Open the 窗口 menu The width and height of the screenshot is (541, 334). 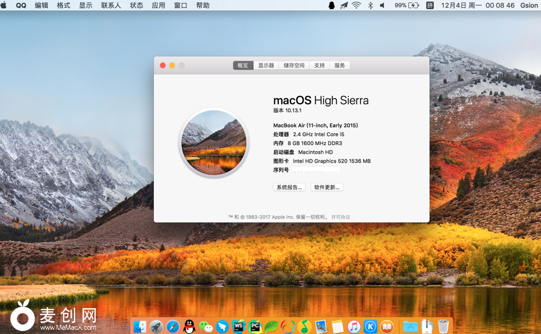[180, 5]
